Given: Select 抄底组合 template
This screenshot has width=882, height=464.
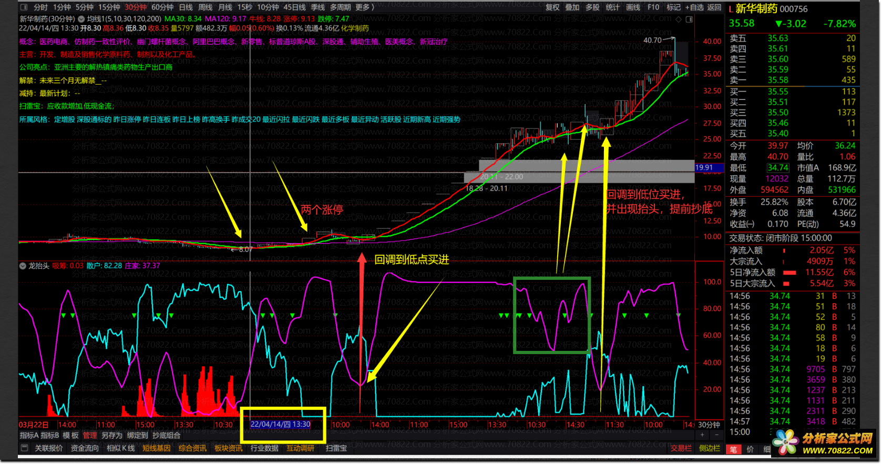Looking at the screenshot, I should tap(166, 436).
